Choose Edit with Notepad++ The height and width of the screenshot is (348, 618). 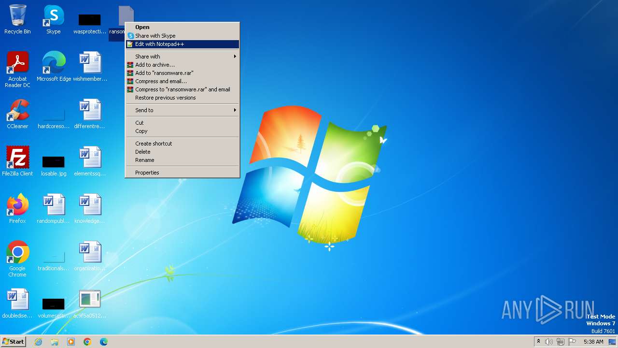tap(183, 44)
